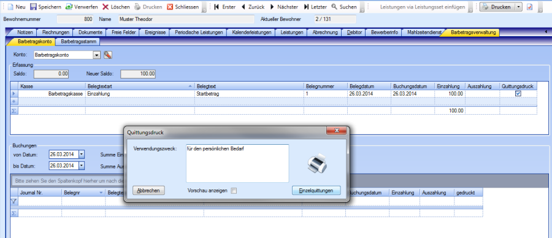
Task: Click Leistungen via Leistungsset einfügen
Action: 423,7
